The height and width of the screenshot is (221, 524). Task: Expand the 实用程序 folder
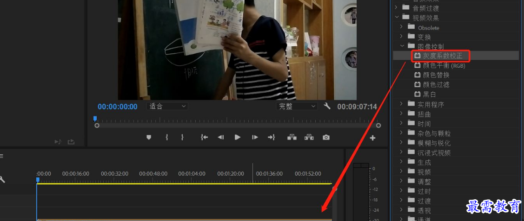[x=402, y=104]
